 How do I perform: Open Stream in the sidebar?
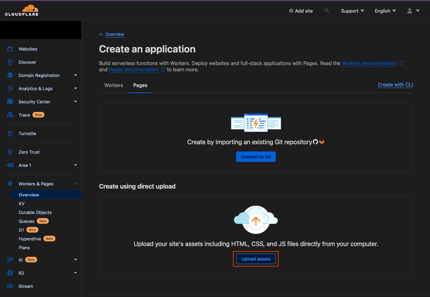pyautogui.click(x=26, y=286)
